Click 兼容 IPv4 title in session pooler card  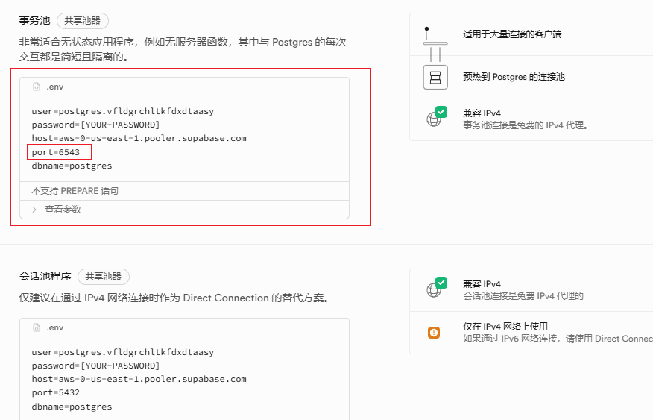point(482,284)
